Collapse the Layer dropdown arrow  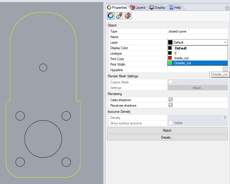click(225, 42)
